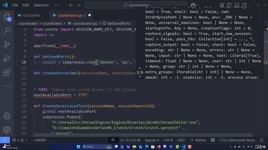Open the Source Control view
This screenshot has width=268, height=150.
tap(7, 45)
